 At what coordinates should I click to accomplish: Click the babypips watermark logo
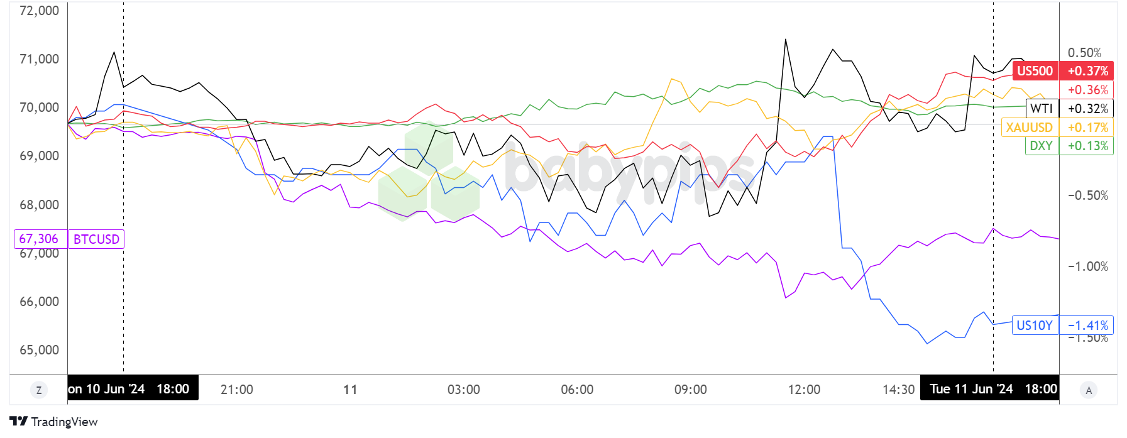tap(566, 171)
